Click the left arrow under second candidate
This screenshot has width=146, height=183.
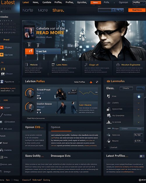(38, 113)
